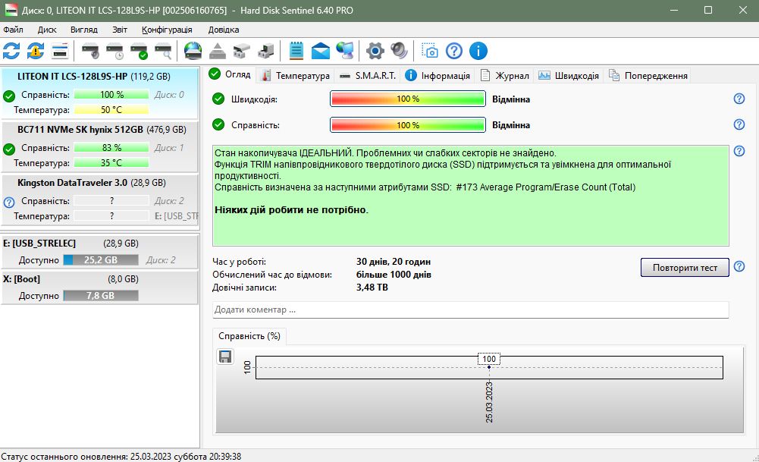Screen dimensions: 759x462
Task: Click the Повторити тест button
Action: tap(685, 267)
